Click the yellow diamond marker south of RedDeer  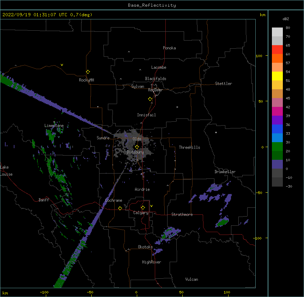[x=150, y=99]
